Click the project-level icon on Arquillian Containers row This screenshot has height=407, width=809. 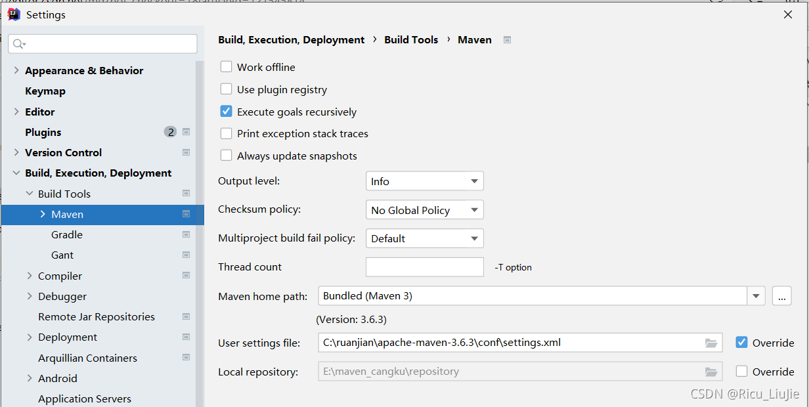[x=186, y=358]
